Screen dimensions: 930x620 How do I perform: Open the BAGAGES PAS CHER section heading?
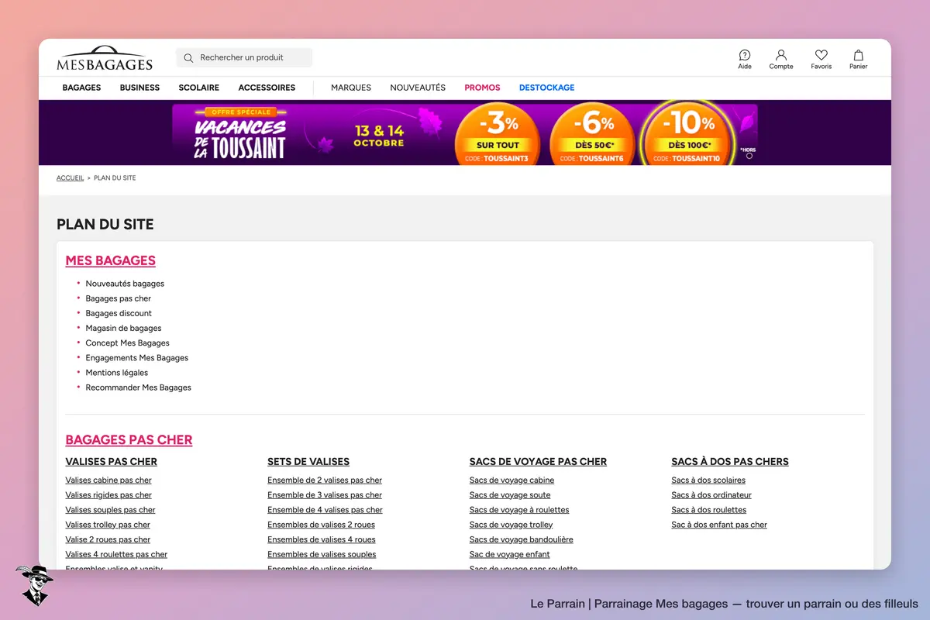click(129, 439)
